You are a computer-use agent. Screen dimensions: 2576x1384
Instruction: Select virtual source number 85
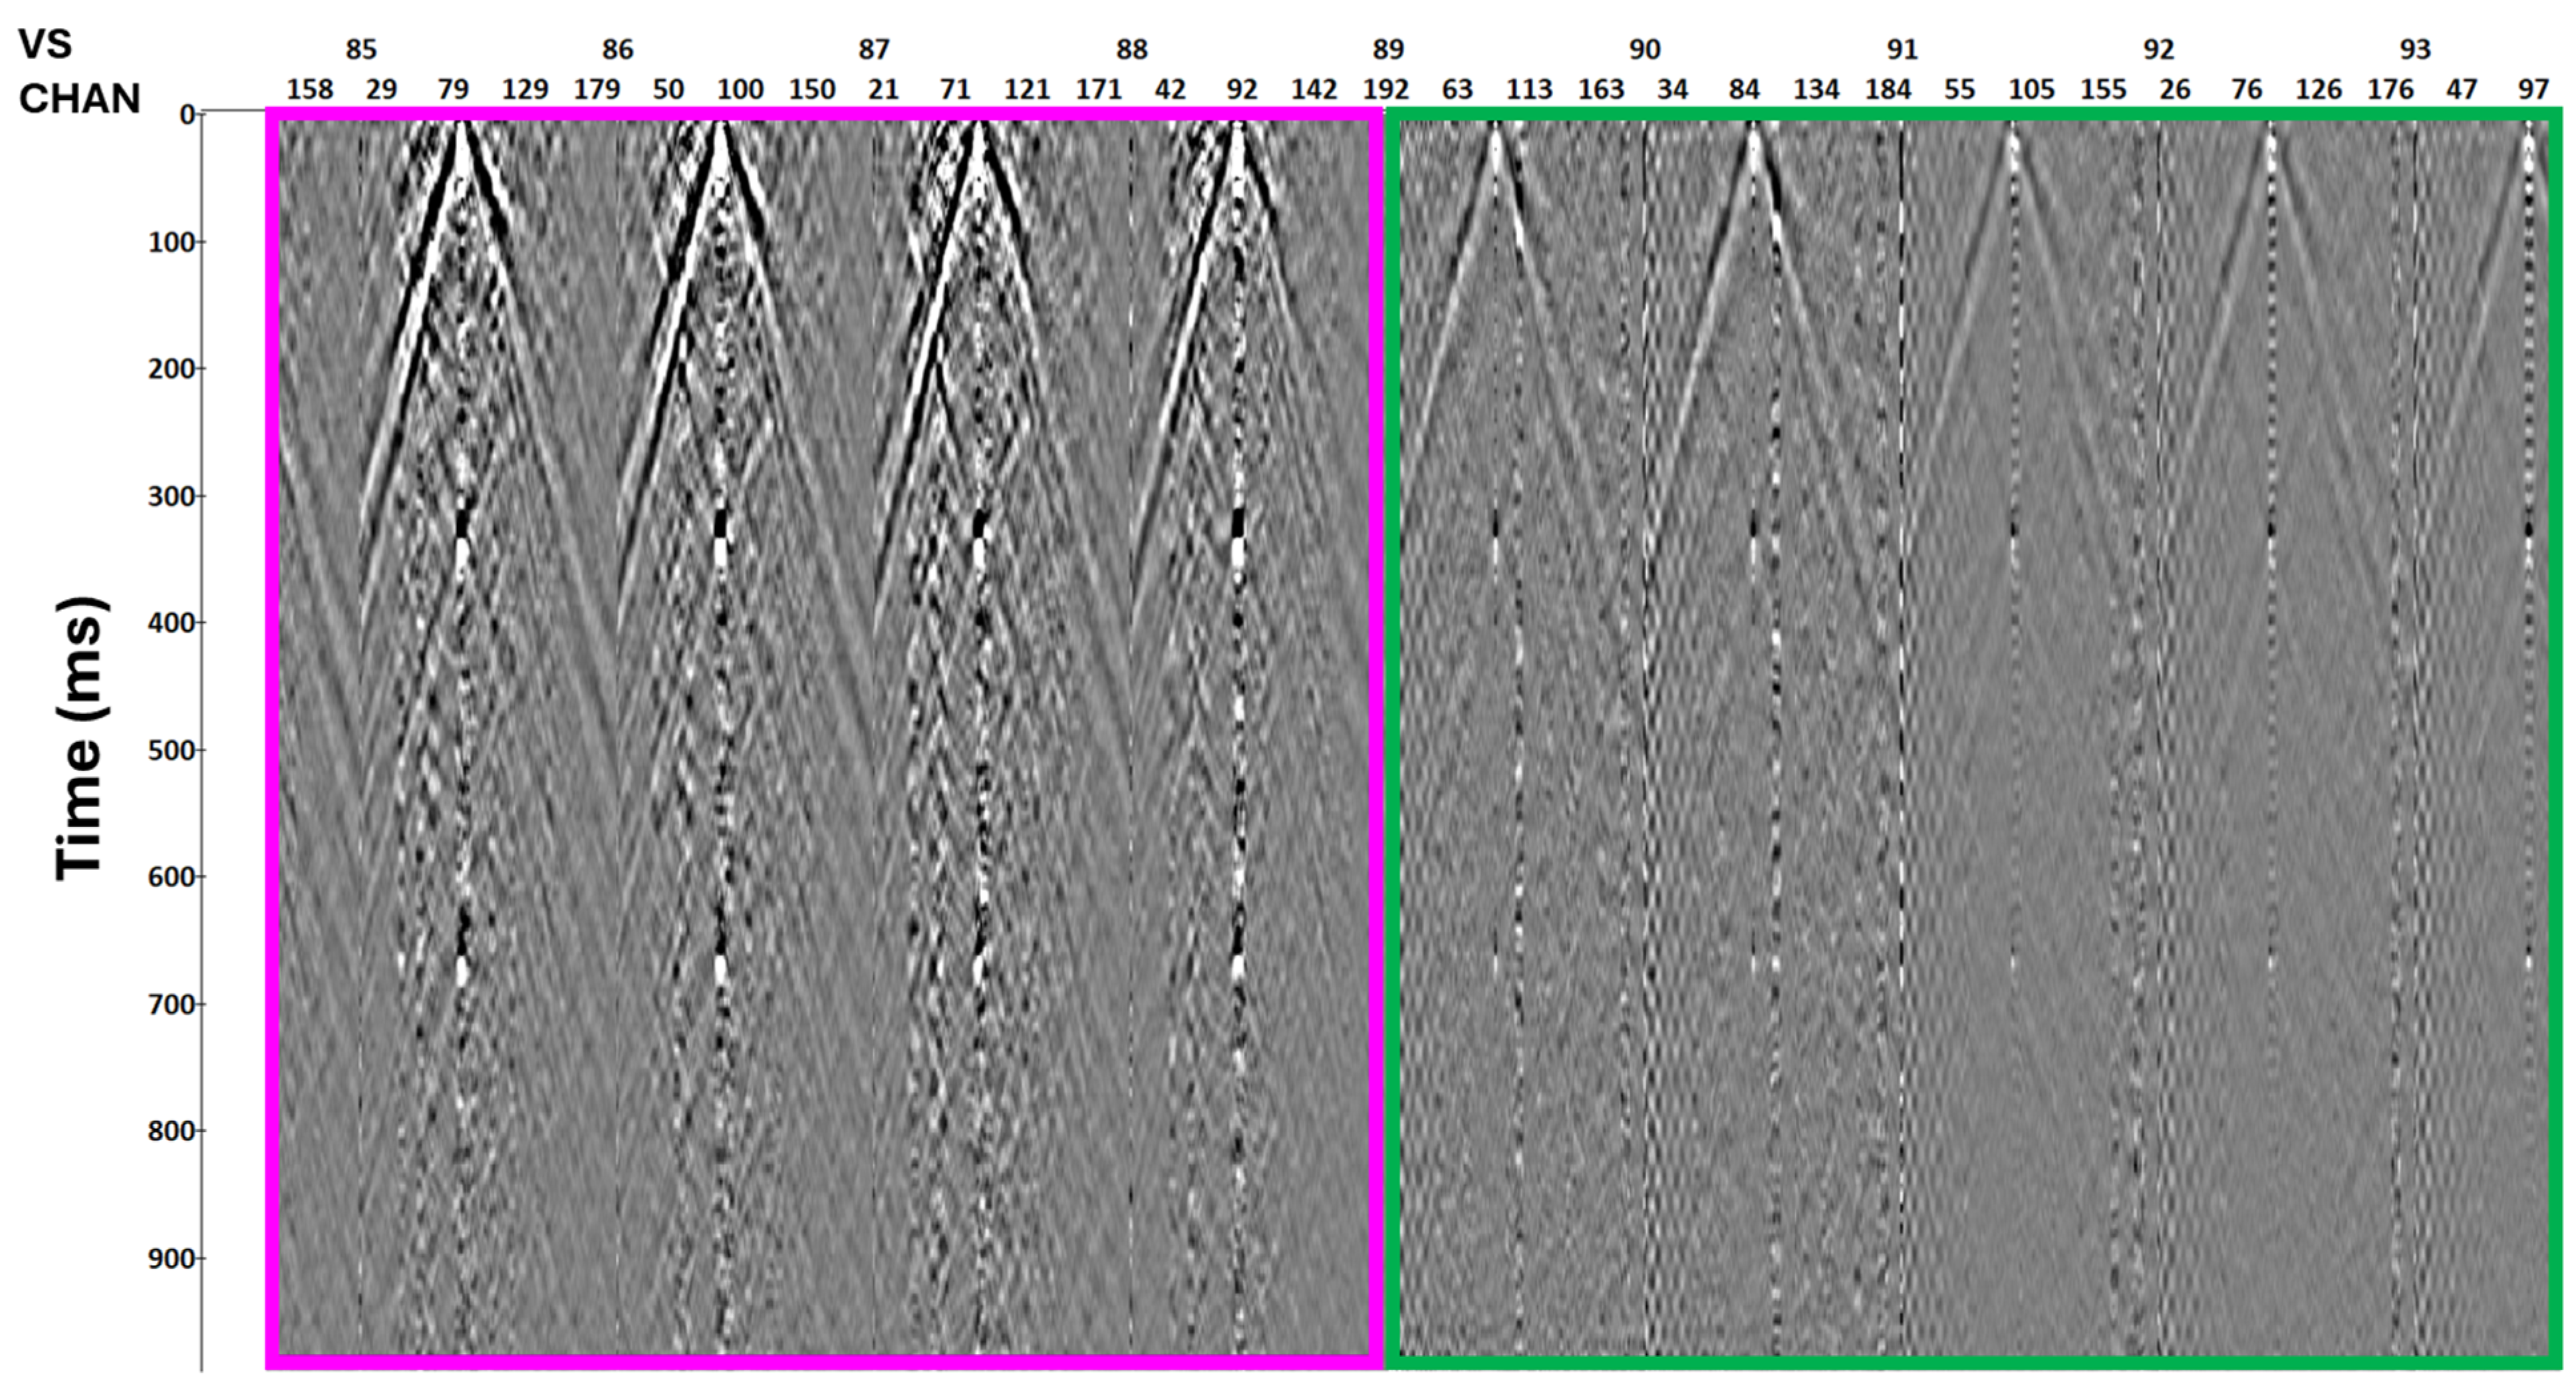361,49
